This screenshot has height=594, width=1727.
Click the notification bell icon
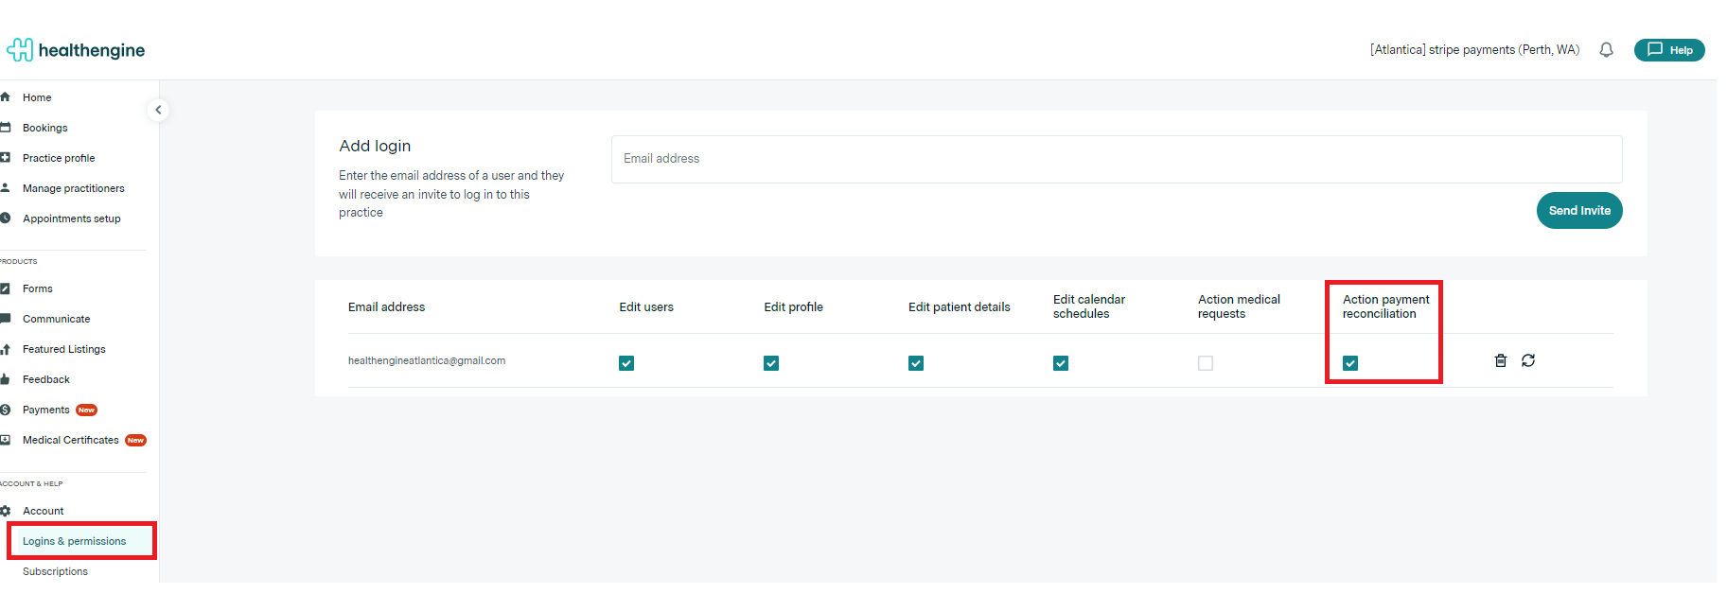(x=1606, y=50)
